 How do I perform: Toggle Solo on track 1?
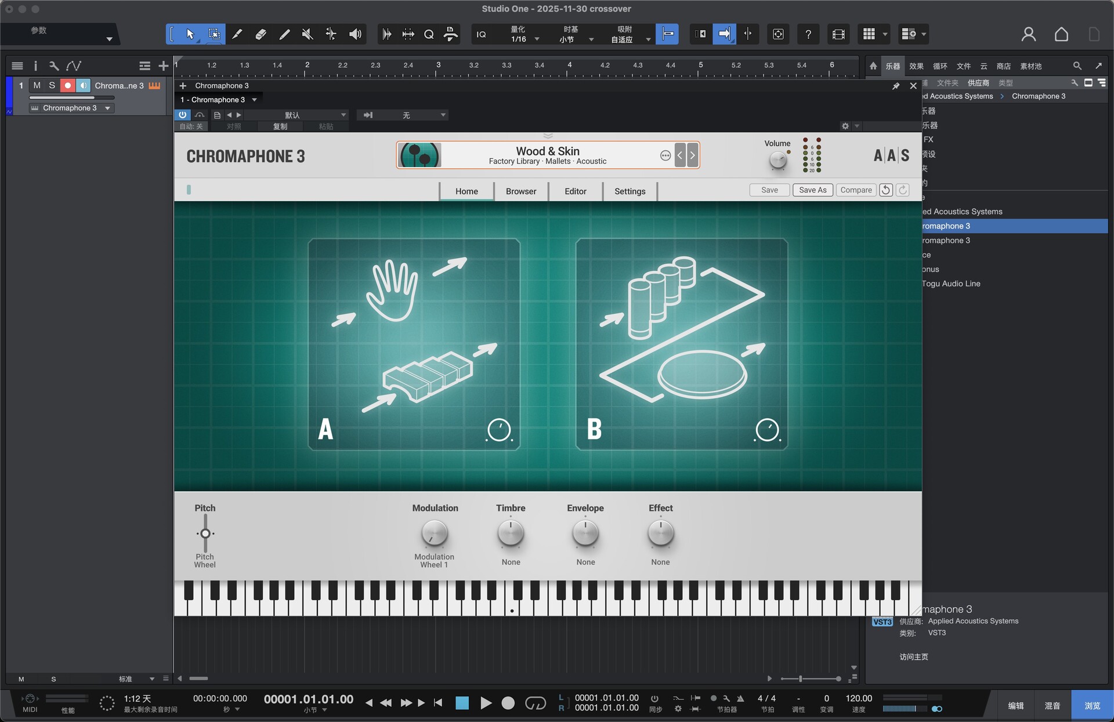point(52,85)
